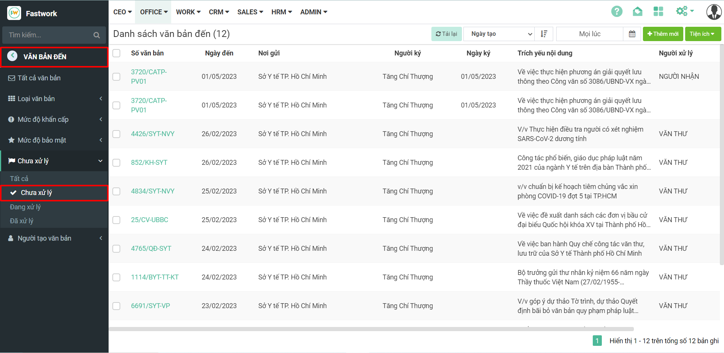Screen dimensions: 724x353
Task: Click the horizontal scrollbar below the table
Action: [371, 329]
